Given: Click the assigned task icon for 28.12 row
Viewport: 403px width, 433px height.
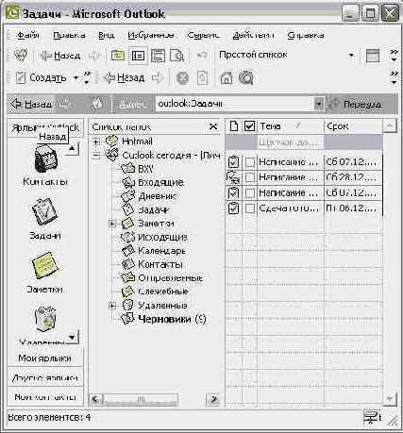Looking at the screenshot, I should pyautogui.click(x=233, y=177).
